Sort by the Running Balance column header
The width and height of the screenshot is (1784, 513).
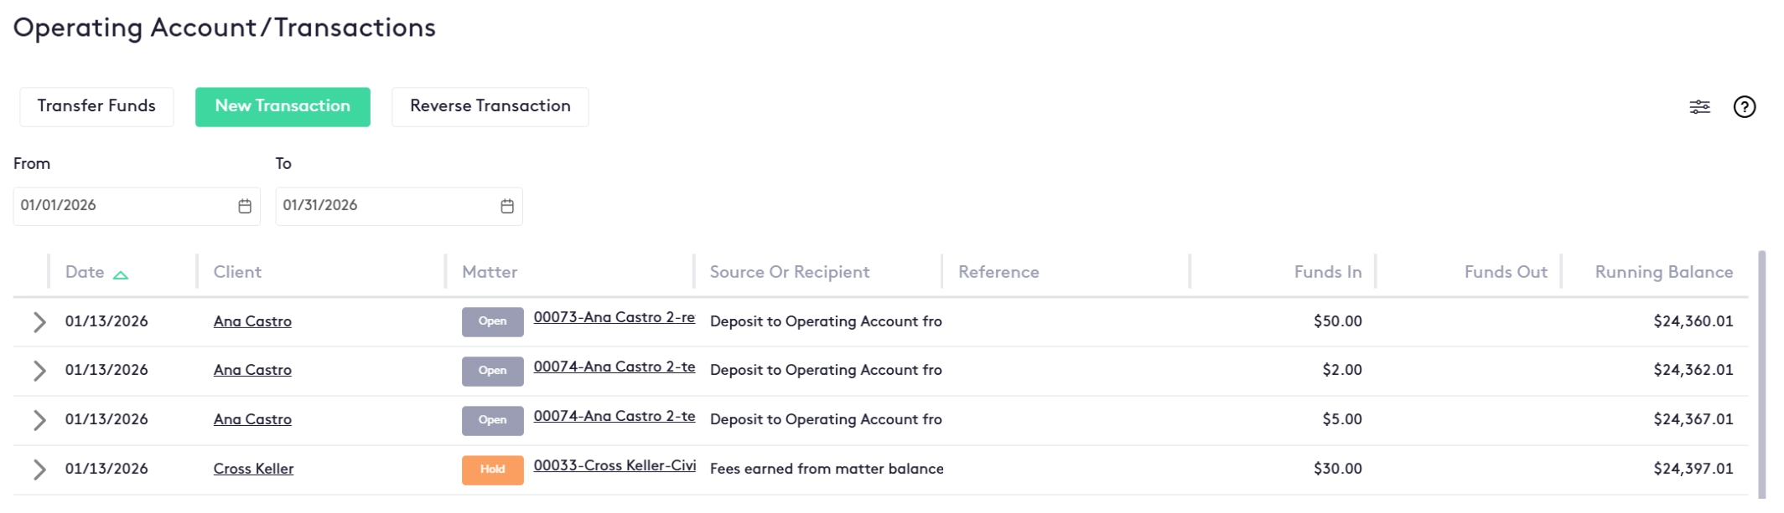tap(1663, 272)
